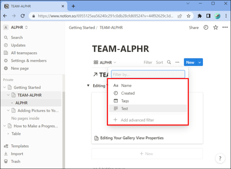Expand the How to Make a Progress page
This screenshot has width=231, height=169.
5,126
